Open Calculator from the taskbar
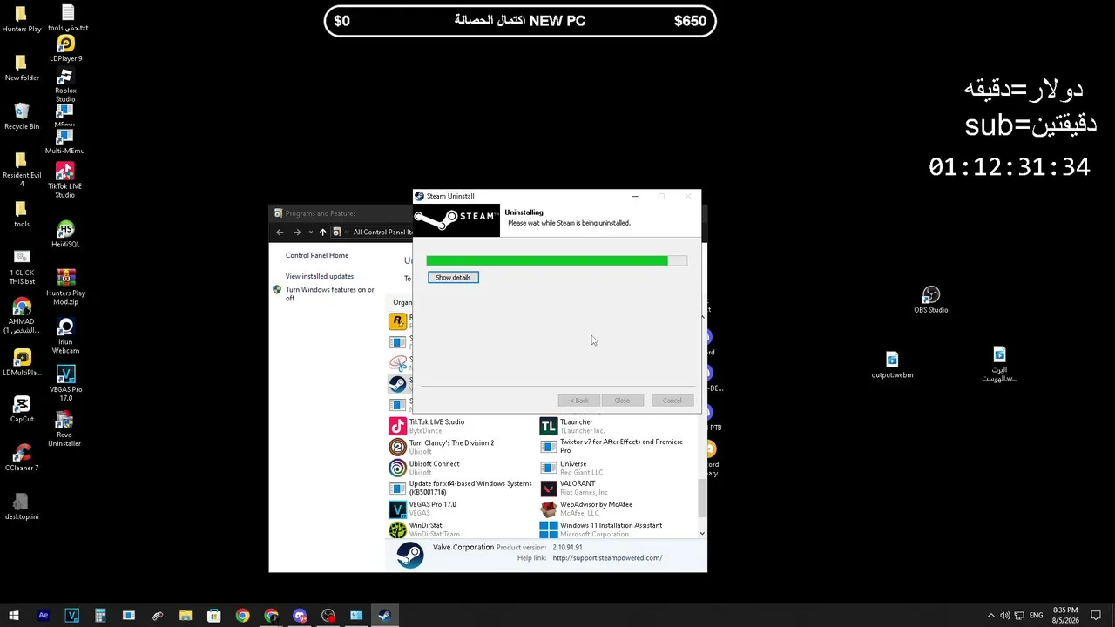The width and height of the screenshot is (1115, 627). (x=100, y=616)
